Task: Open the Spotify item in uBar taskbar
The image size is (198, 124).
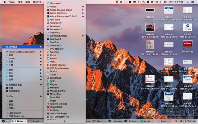Action: pos(145,121)
